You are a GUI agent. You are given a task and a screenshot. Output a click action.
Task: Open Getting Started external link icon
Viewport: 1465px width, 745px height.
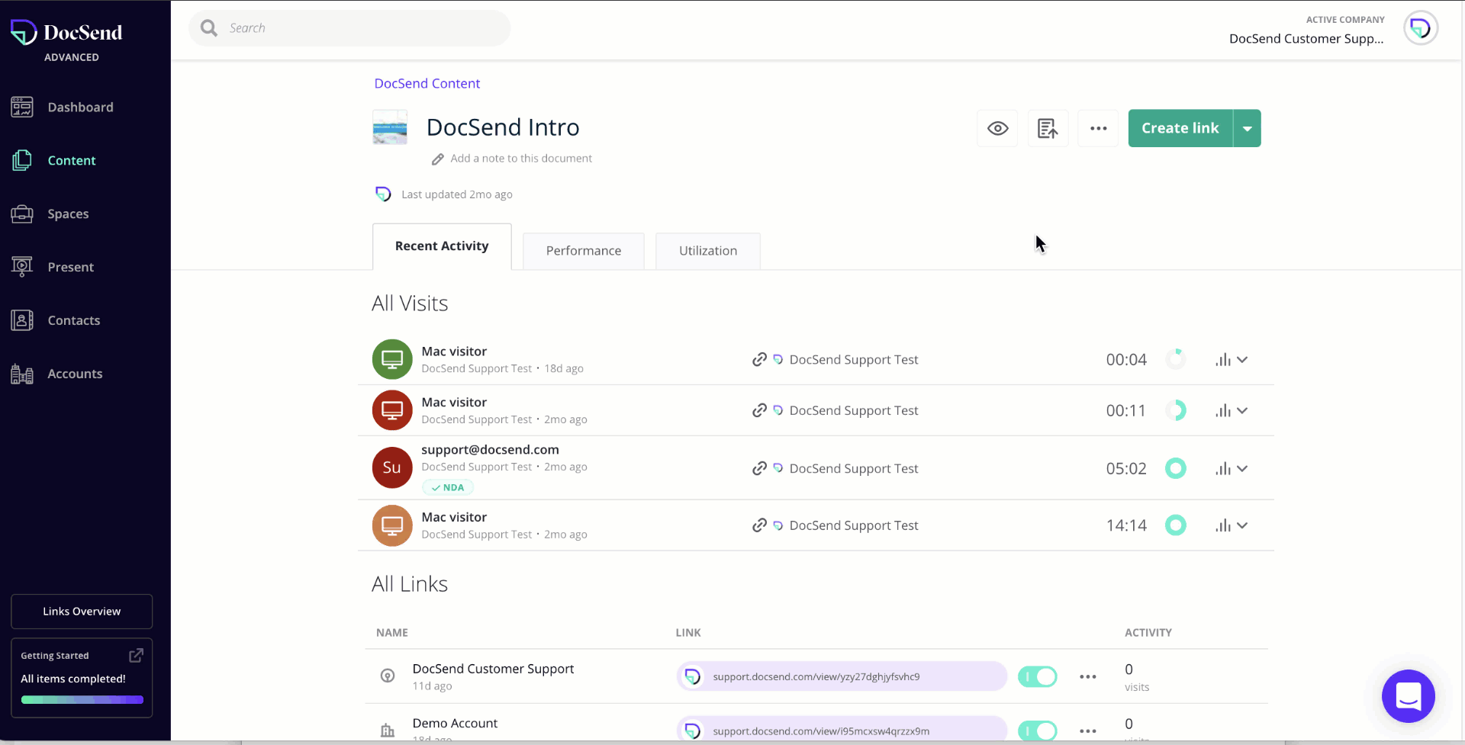pyautogui.click(x=136, y=655)
